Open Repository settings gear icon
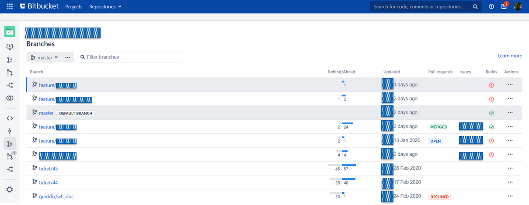The width and height of the screenshot is (529, 205). pos(10,189)
